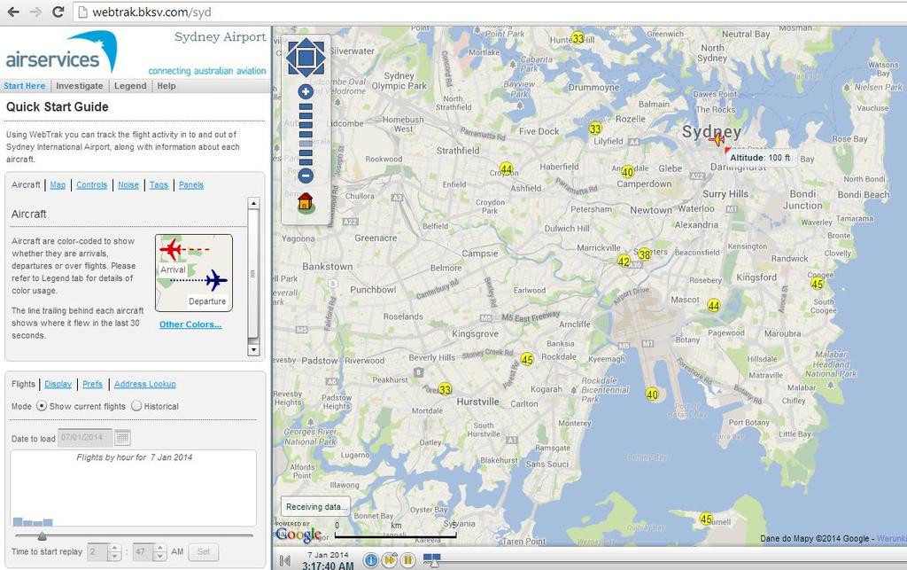Pan map east with the right arrow

(321, 58)
